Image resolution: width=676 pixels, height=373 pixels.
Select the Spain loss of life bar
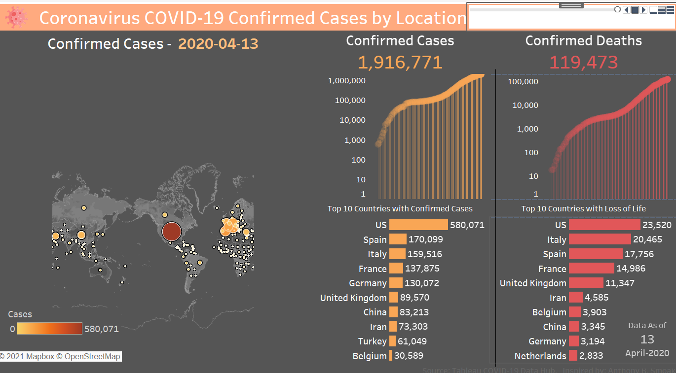[x=596, y=254]
